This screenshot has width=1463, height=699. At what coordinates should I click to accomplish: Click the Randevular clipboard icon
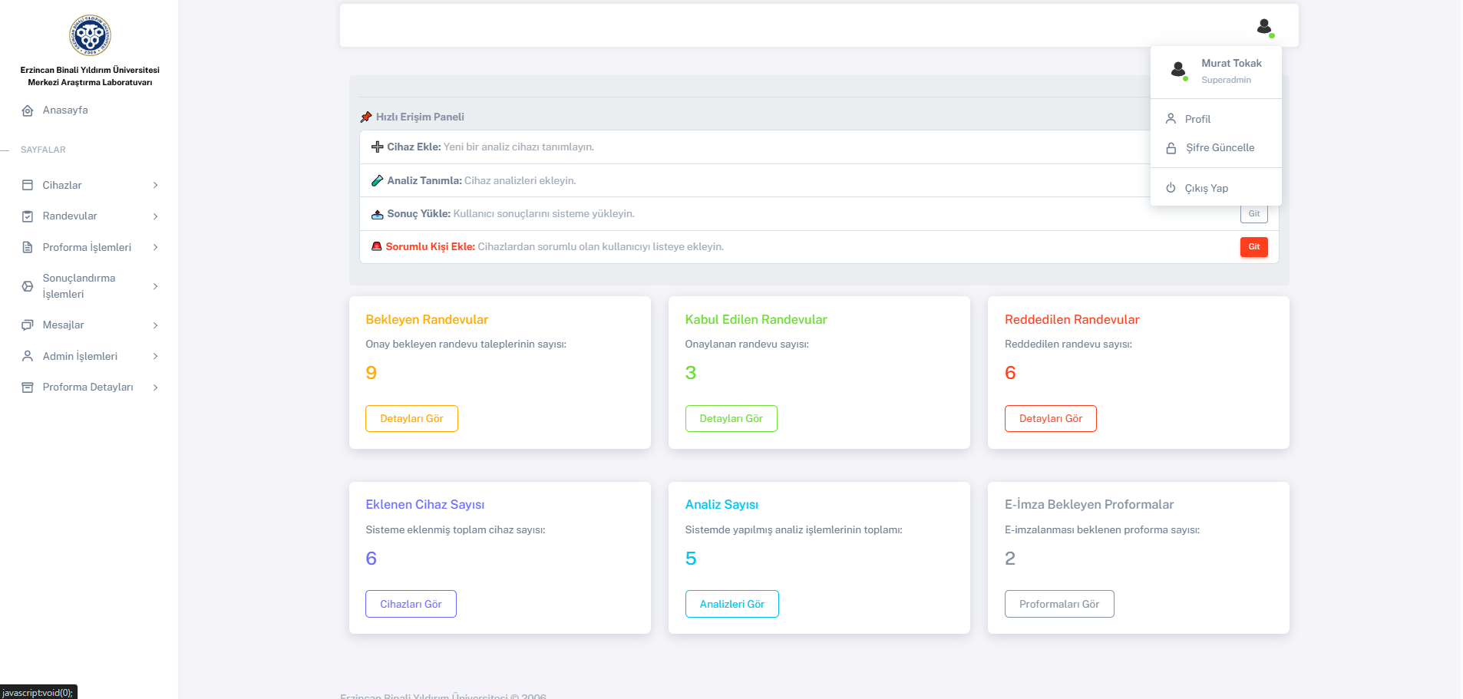click(x=28, y=216)
